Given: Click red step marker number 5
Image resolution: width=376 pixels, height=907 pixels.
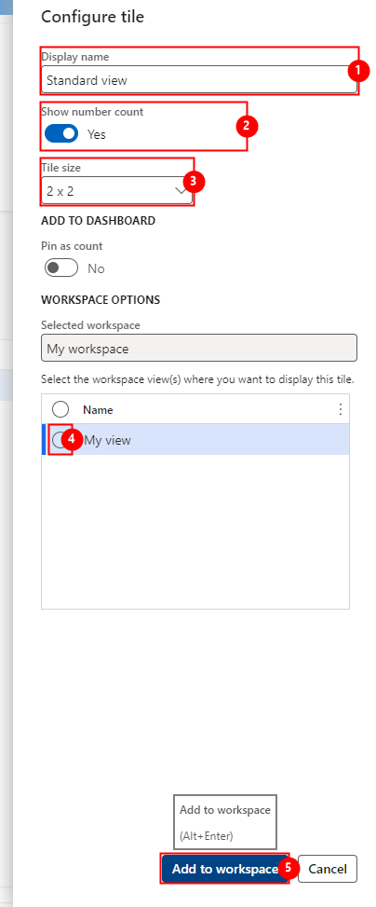Looking at the screenshot, I should pos(289,869).
